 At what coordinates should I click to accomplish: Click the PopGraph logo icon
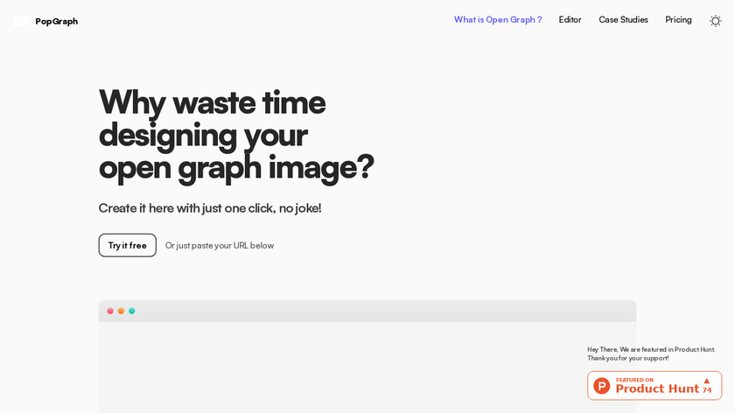coord(21,21)
